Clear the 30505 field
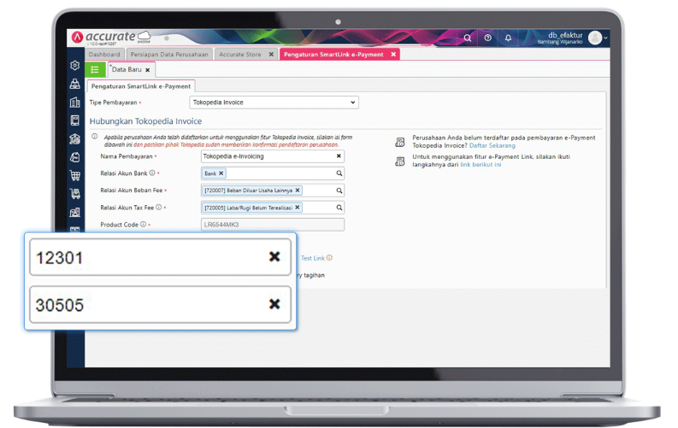Image resolution: width=678 pixels, height=428 pixels. click(274, 304)
